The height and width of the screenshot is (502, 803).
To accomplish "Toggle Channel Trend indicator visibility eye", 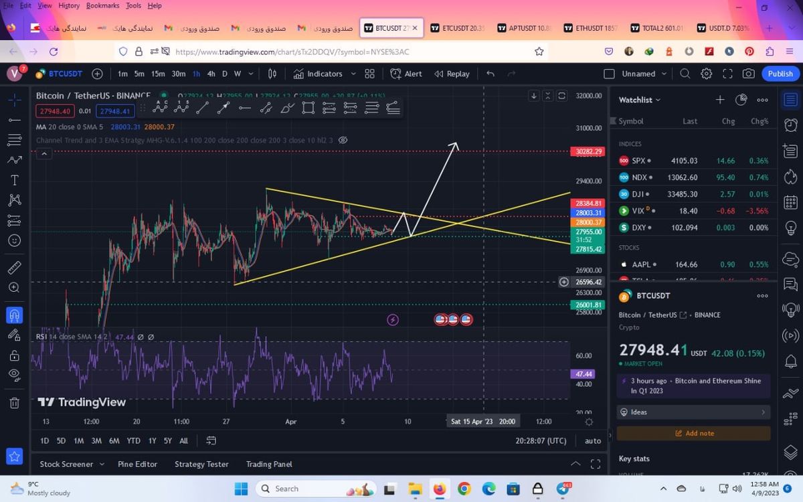I will tap(343, 140).
